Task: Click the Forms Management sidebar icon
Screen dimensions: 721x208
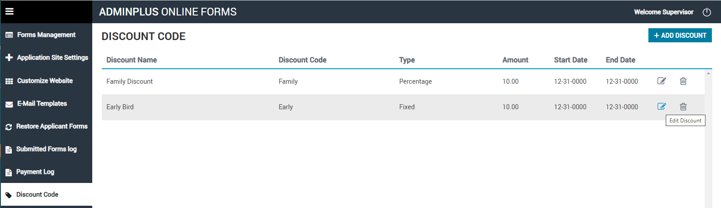Action: coord(9,35)
